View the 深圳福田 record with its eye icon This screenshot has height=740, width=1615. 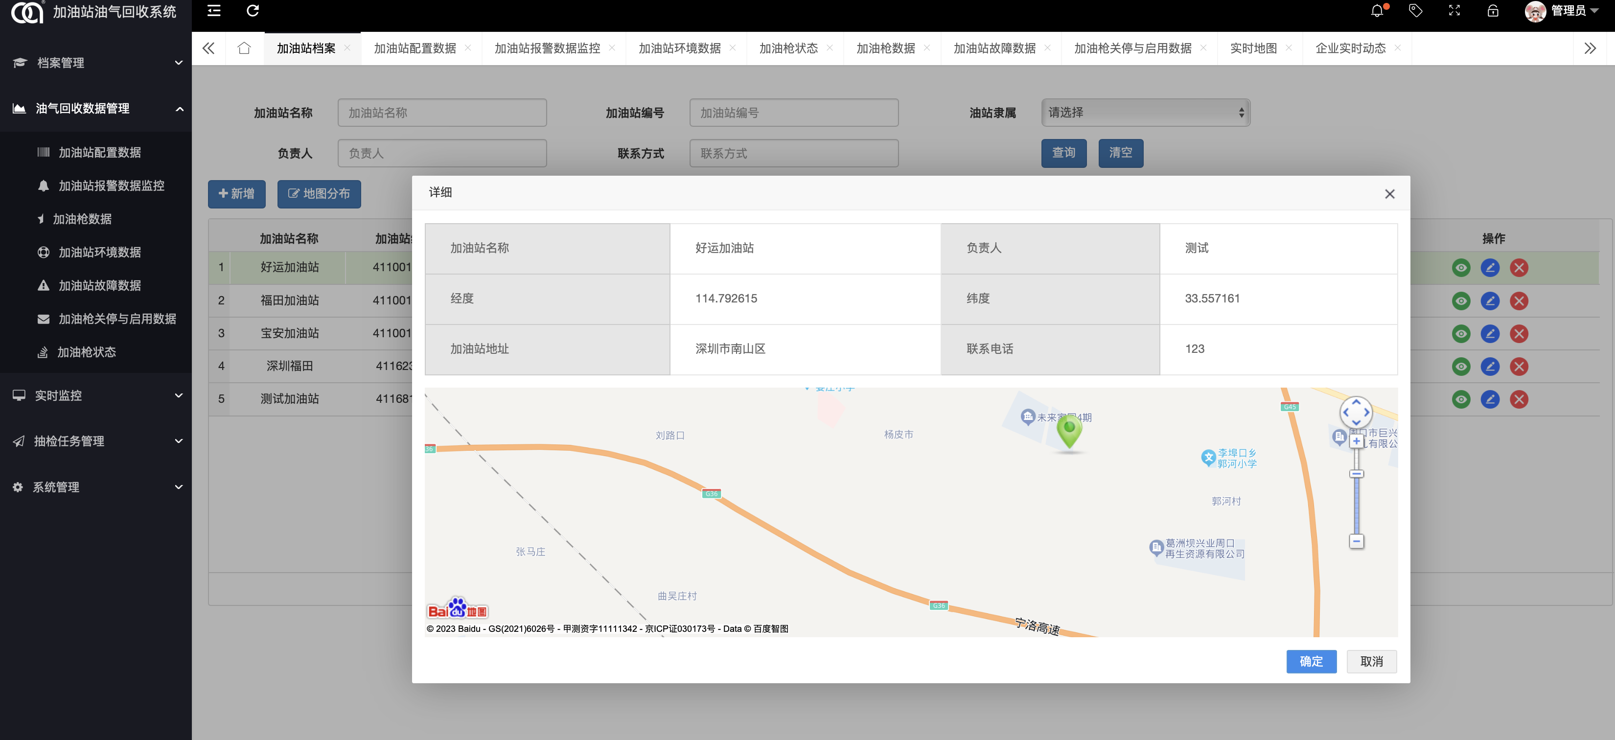pos(1461,366)
